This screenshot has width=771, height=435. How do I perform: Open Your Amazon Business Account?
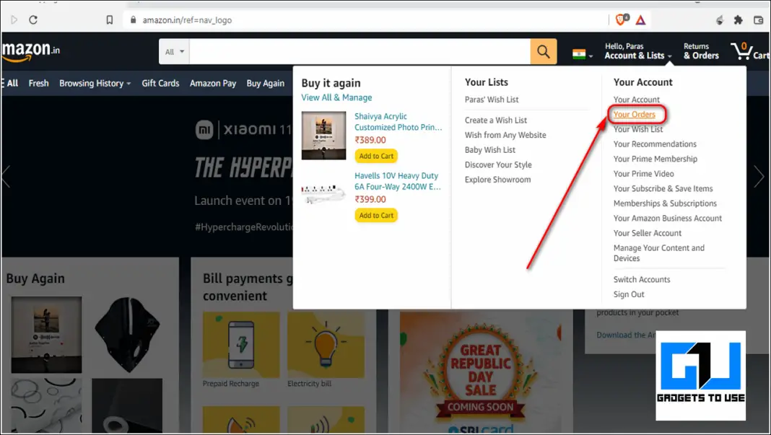coord(668,218)
